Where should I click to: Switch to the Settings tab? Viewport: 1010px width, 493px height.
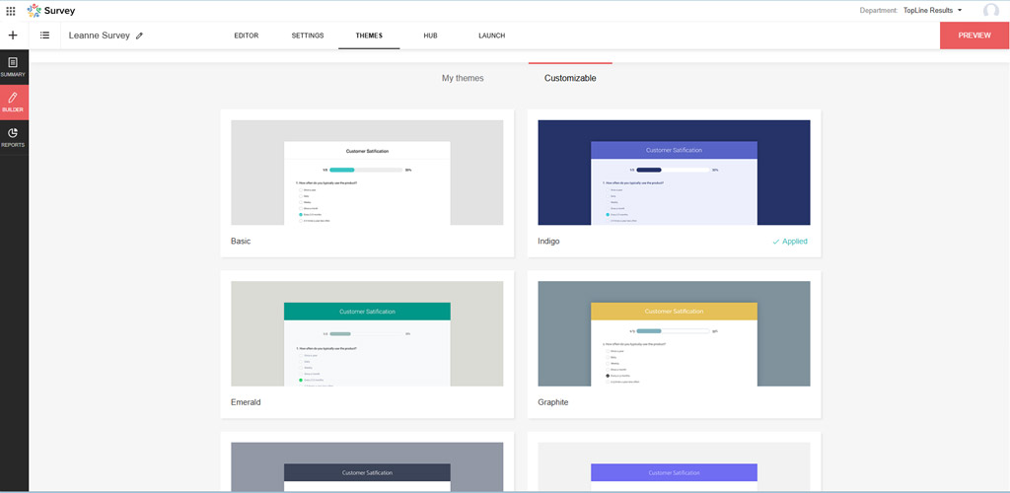[x=308, y=35]
